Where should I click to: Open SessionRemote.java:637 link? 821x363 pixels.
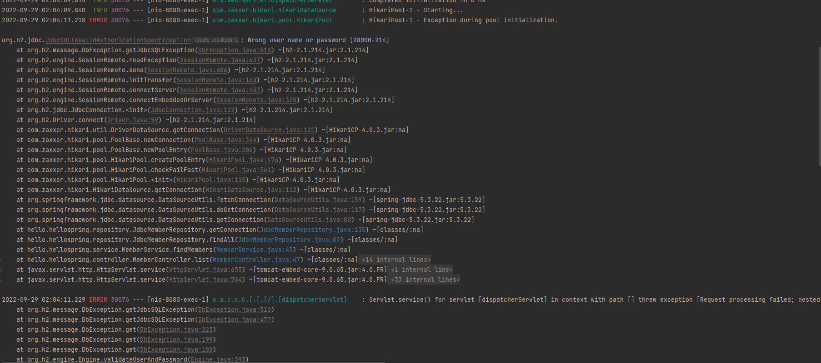click(x=220, y=60)
